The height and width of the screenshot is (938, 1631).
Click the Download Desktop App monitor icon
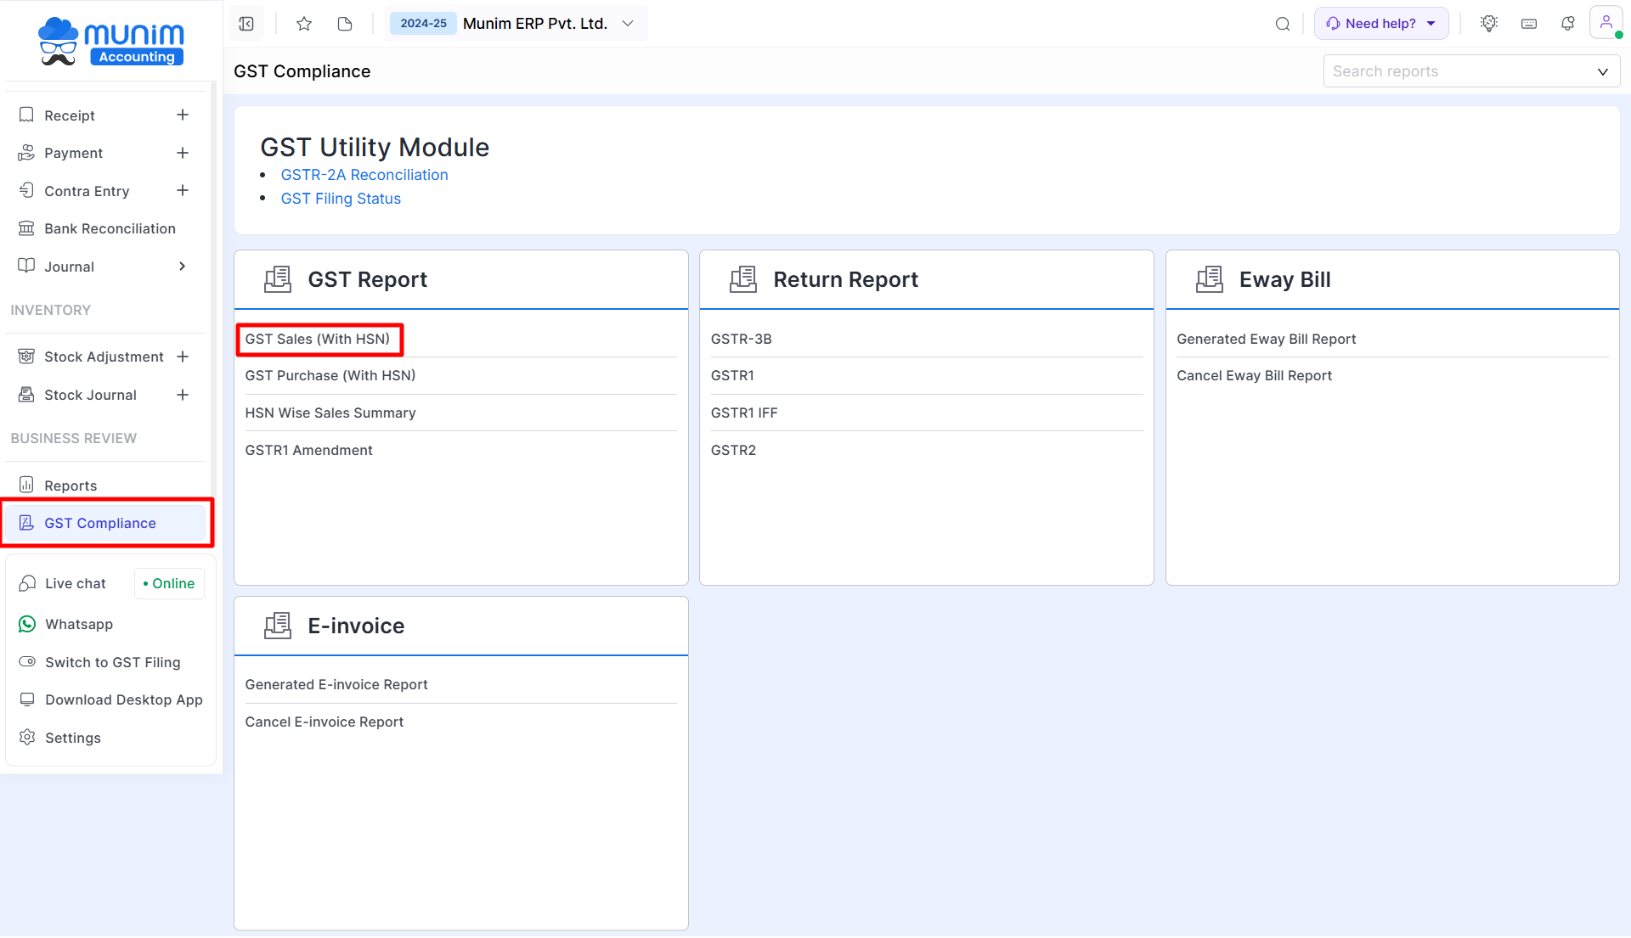click(27, 699)
